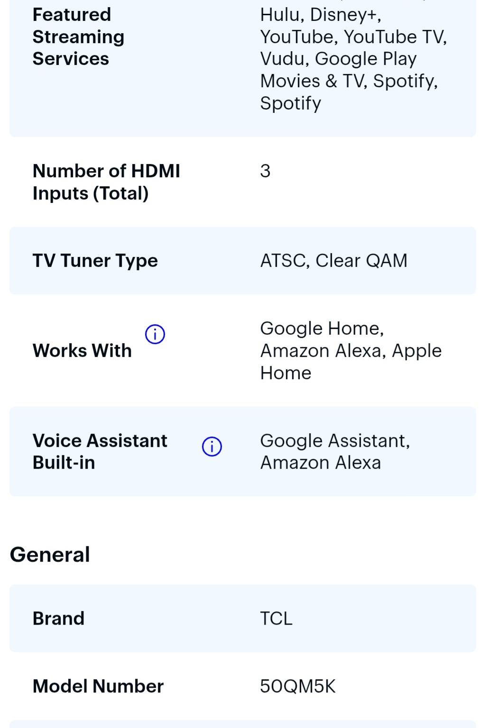Select the ATSC, Clear QAM value
Viewport: 491px width, 728px height.
coord(334,261)
